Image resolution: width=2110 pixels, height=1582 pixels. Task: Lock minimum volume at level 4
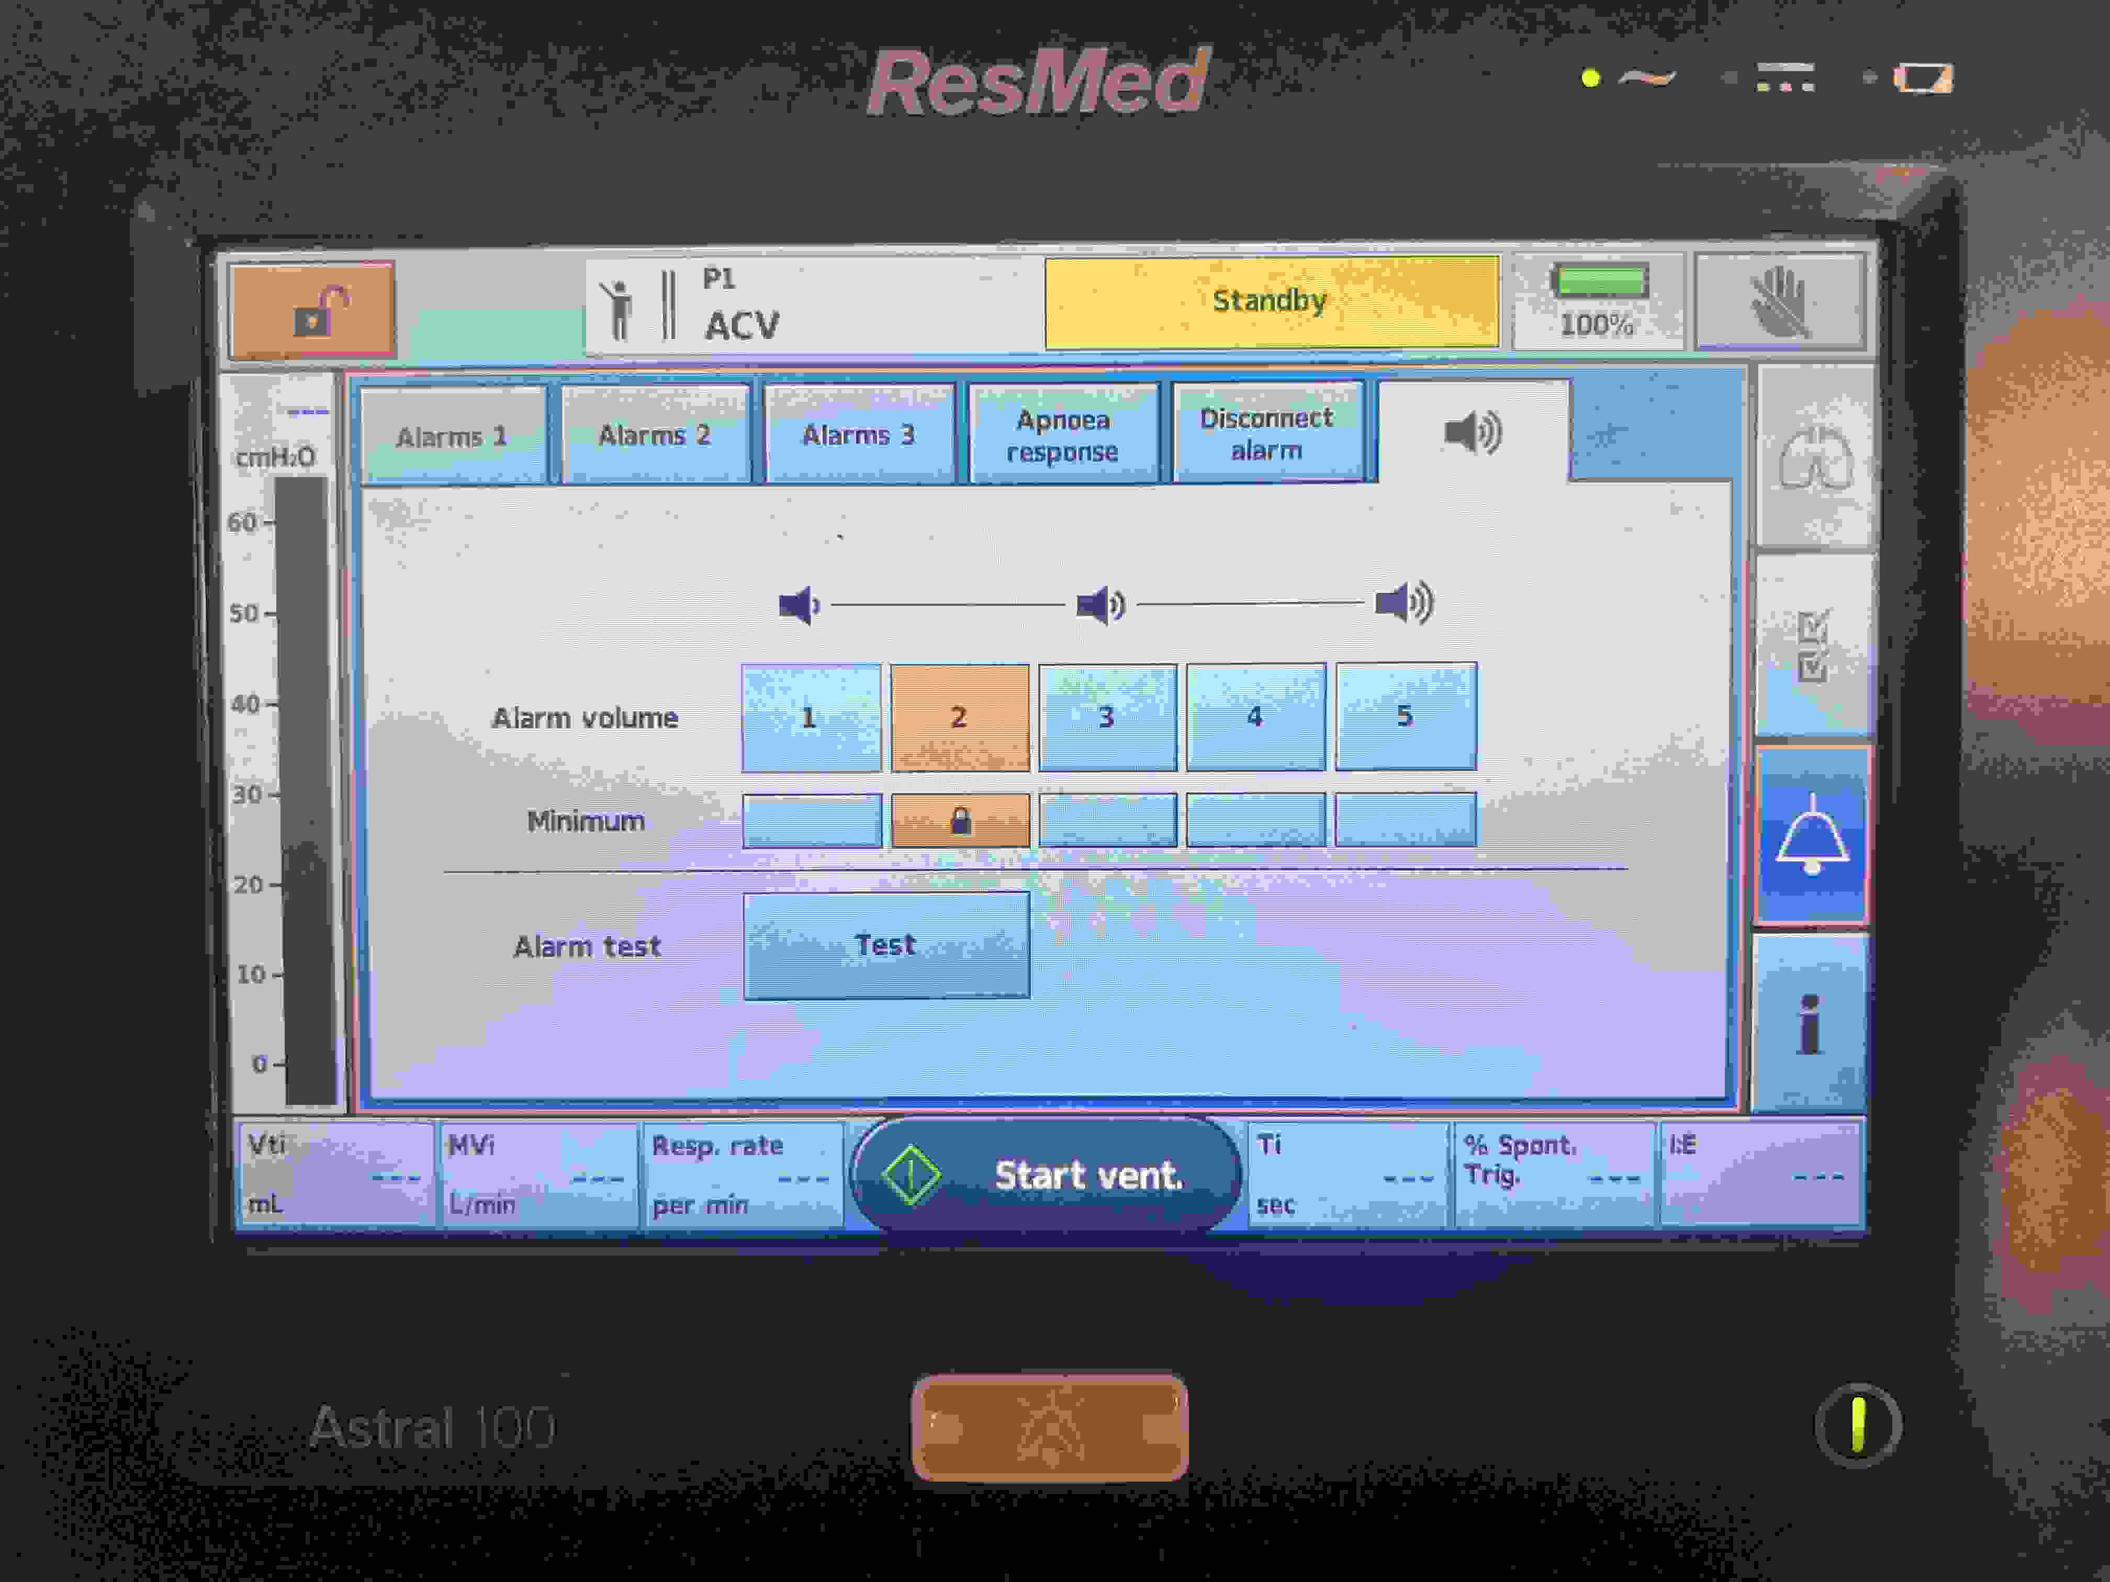[x=1255, y=819]
